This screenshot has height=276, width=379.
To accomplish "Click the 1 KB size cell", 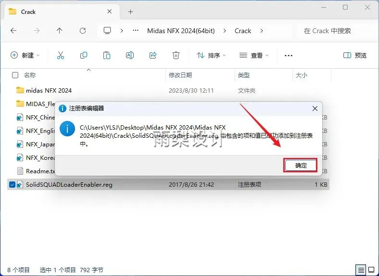I will click(321, 185).
